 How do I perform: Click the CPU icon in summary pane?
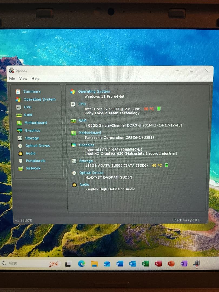point(73,104)
